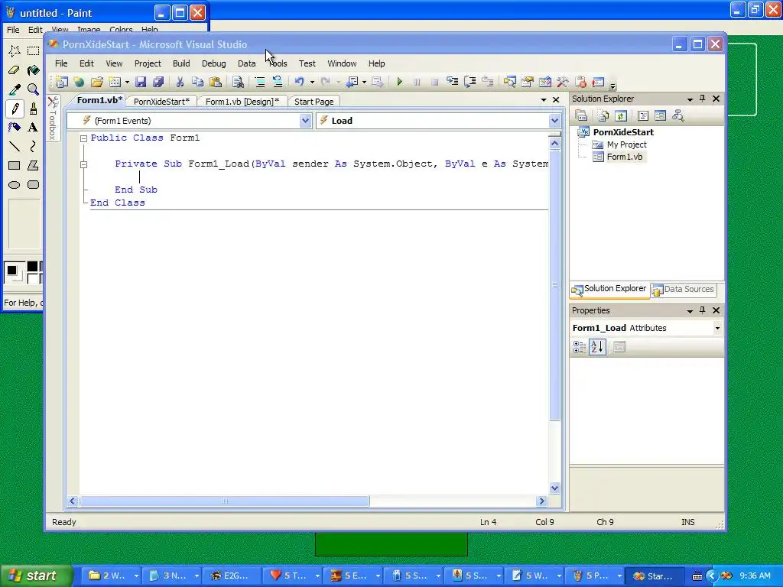Collapse the Form1_Load Sub outline

[x=84, y=164]
